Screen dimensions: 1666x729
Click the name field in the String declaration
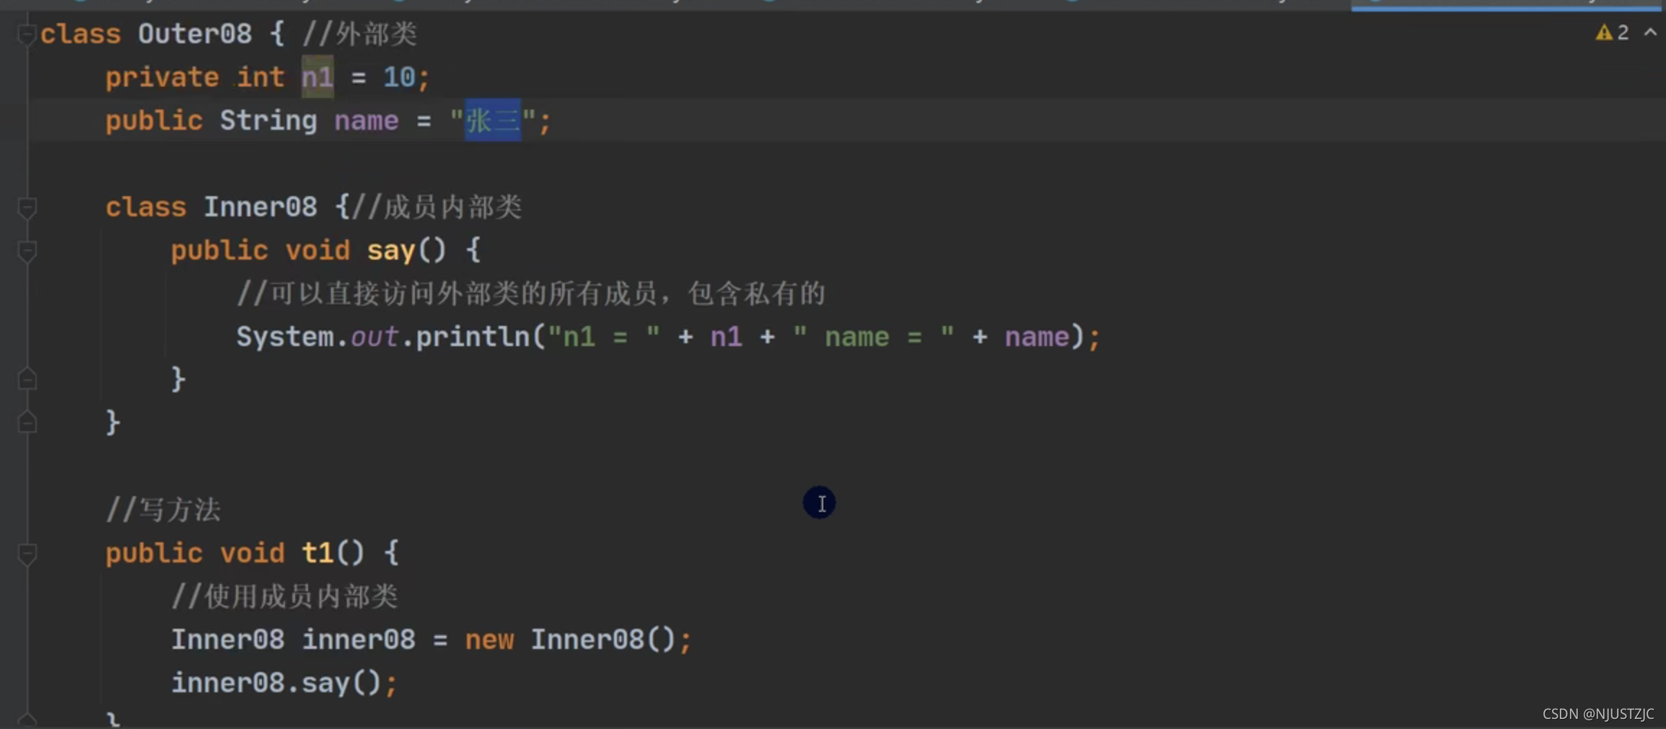pyautogui.click(x=366, y=120)
